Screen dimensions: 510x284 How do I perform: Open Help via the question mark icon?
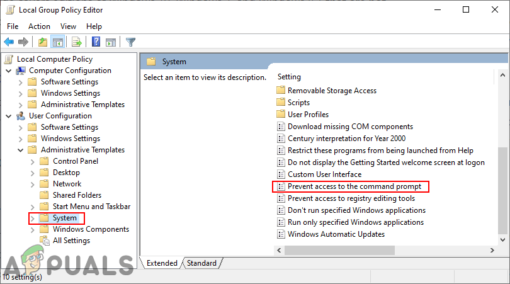tap(96, 42)
